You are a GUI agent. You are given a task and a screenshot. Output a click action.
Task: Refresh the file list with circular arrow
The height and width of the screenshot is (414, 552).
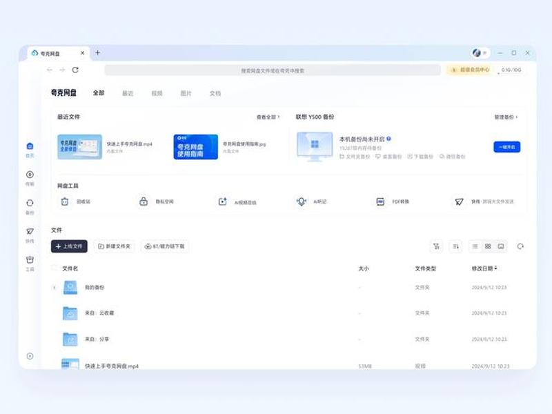point(520,246)
